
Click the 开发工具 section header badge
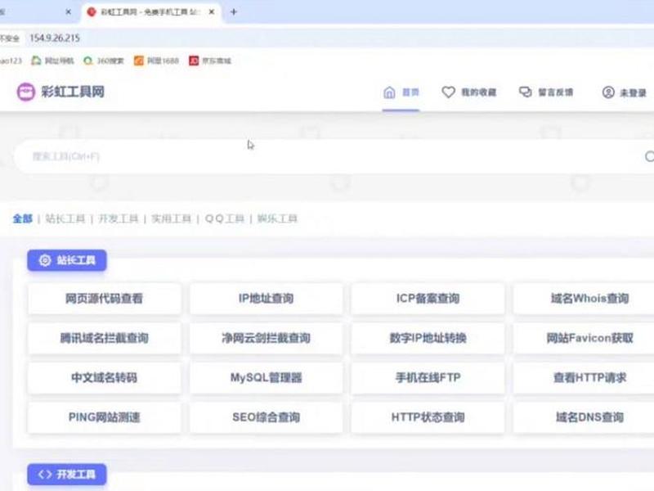tap(67, 475)
